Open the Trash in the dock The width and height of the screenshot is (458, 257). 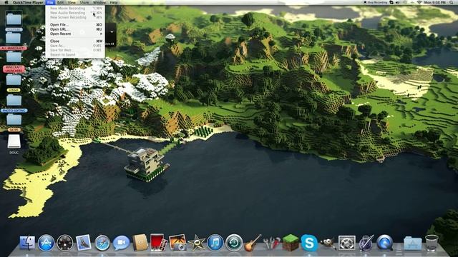(x=432, y=243)
